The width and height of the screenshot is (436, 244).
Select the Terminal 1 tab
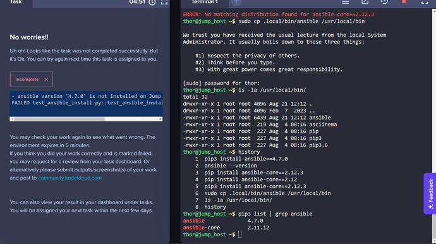(204, 3)
